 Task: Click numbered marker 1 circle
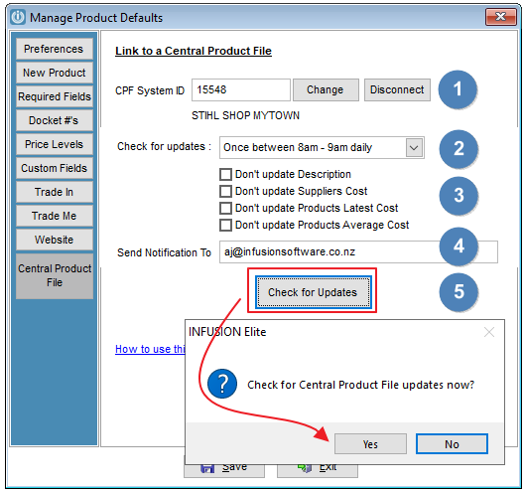[x=458, y=89]
